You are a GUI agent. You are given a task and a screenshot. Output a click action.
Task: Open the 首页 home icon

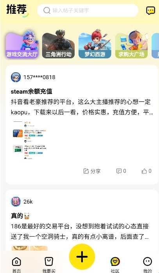coord(16,262)
